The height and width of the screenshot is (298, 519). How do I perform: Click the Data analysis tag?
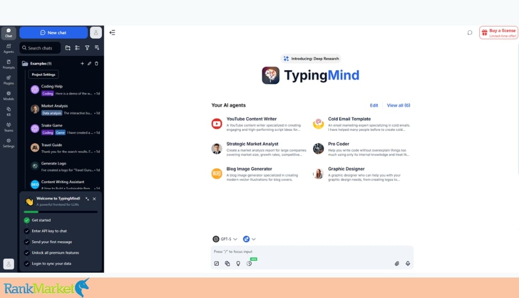pyautogui.click(x=52, y=113)
